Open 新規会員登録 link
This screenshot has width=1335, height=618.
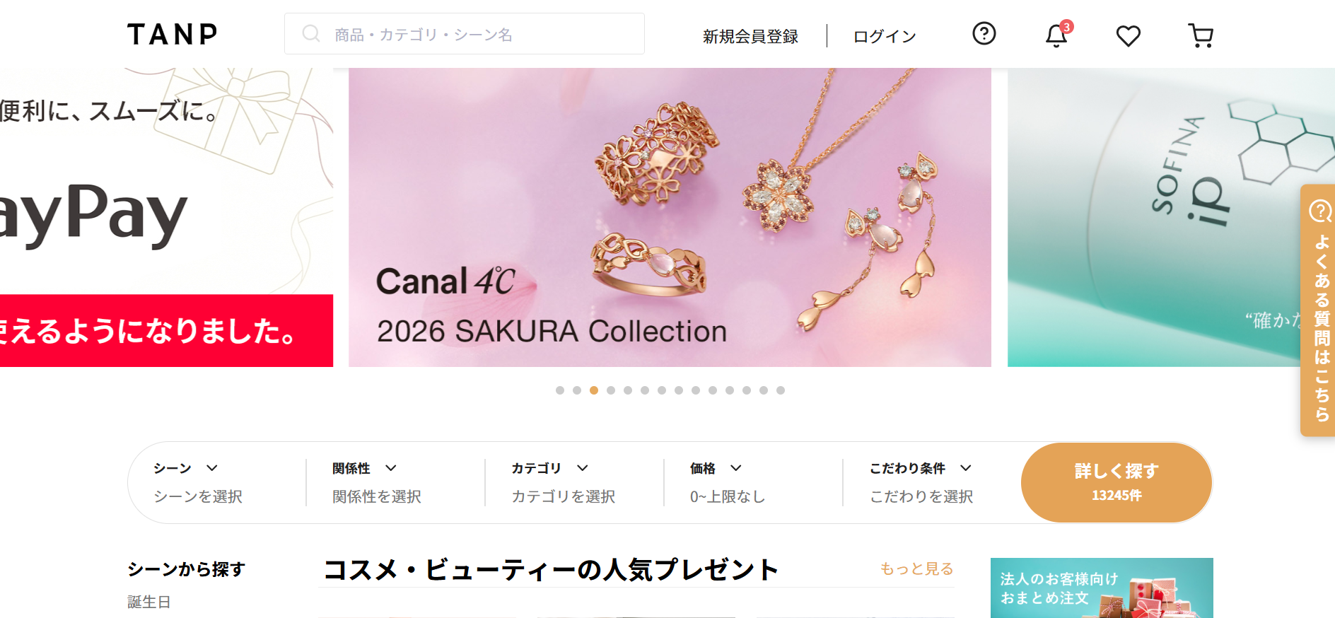pyautogui.click(x=750, y=36)
